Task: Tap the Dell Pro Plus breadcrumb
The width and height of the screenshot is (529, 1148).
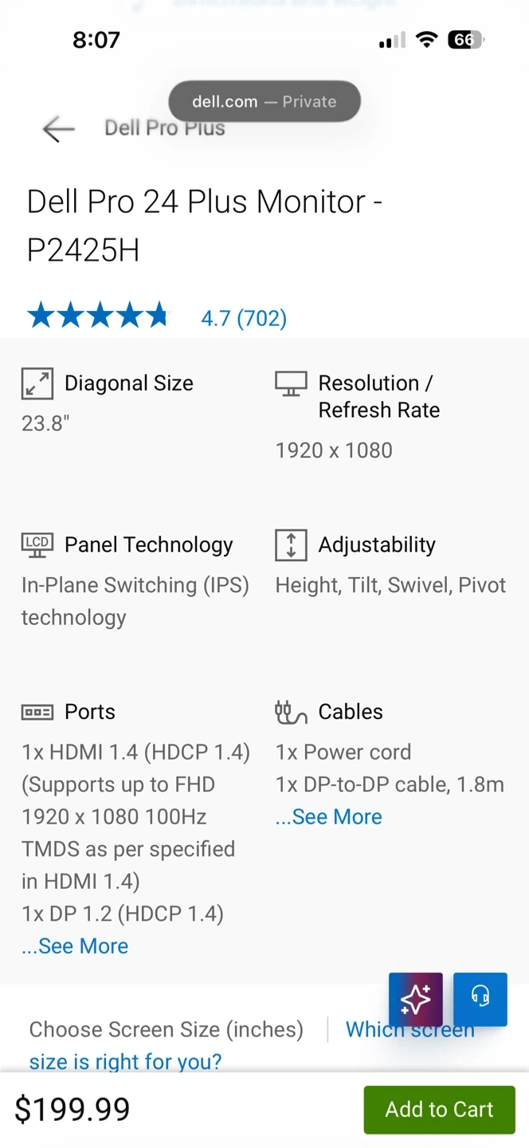Action: [x=165, y=128]
